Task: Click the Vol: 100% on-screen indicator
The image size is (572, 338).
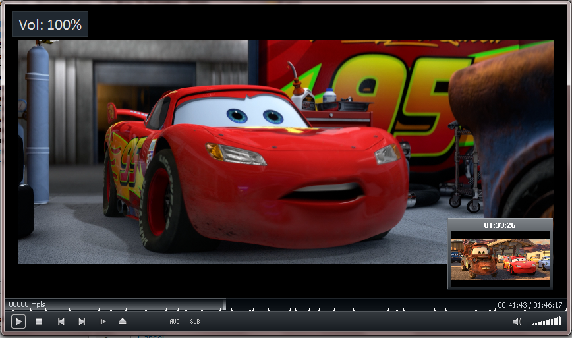Action: pyautogui.click(x=50, y=24)
